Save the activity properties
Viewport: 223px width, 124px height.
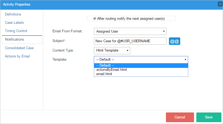click(x=209, y=117)
